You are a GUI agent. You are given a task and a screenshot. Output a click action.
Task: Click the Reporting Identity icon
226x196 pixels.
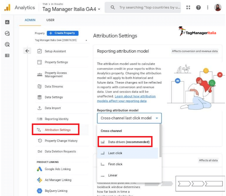pos(39,119)
